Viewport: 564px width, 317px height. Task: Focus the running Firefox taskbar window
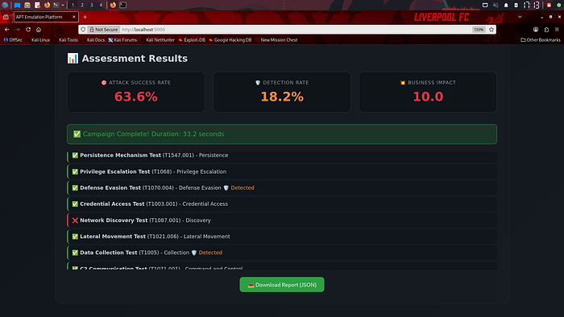[113, 5]
